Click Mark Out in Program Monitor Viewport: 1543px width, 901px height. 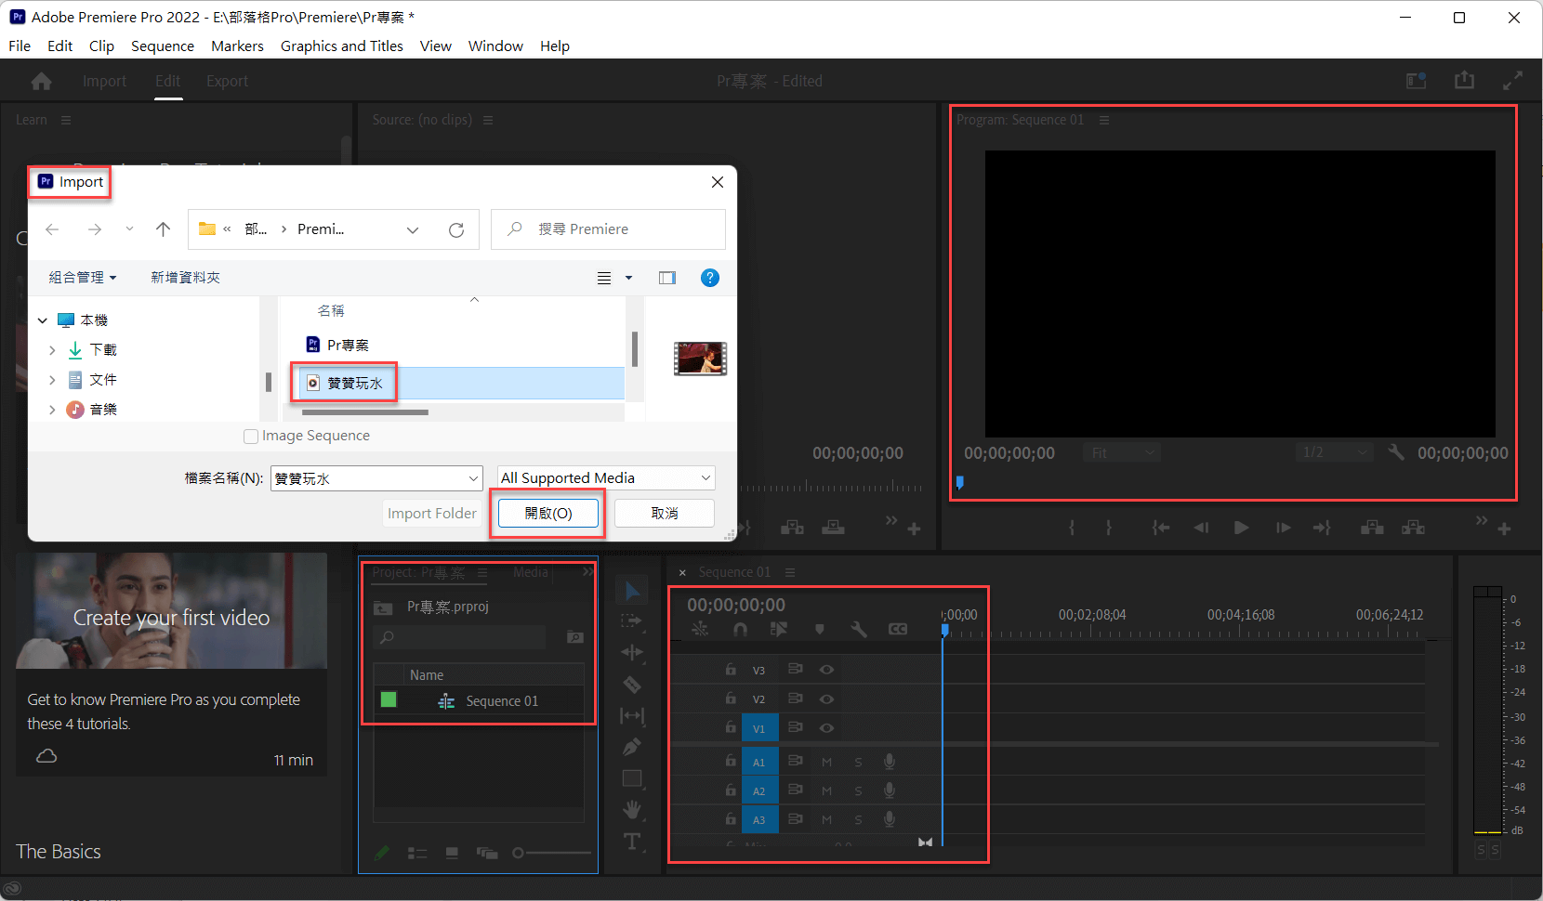(1109, 528)
